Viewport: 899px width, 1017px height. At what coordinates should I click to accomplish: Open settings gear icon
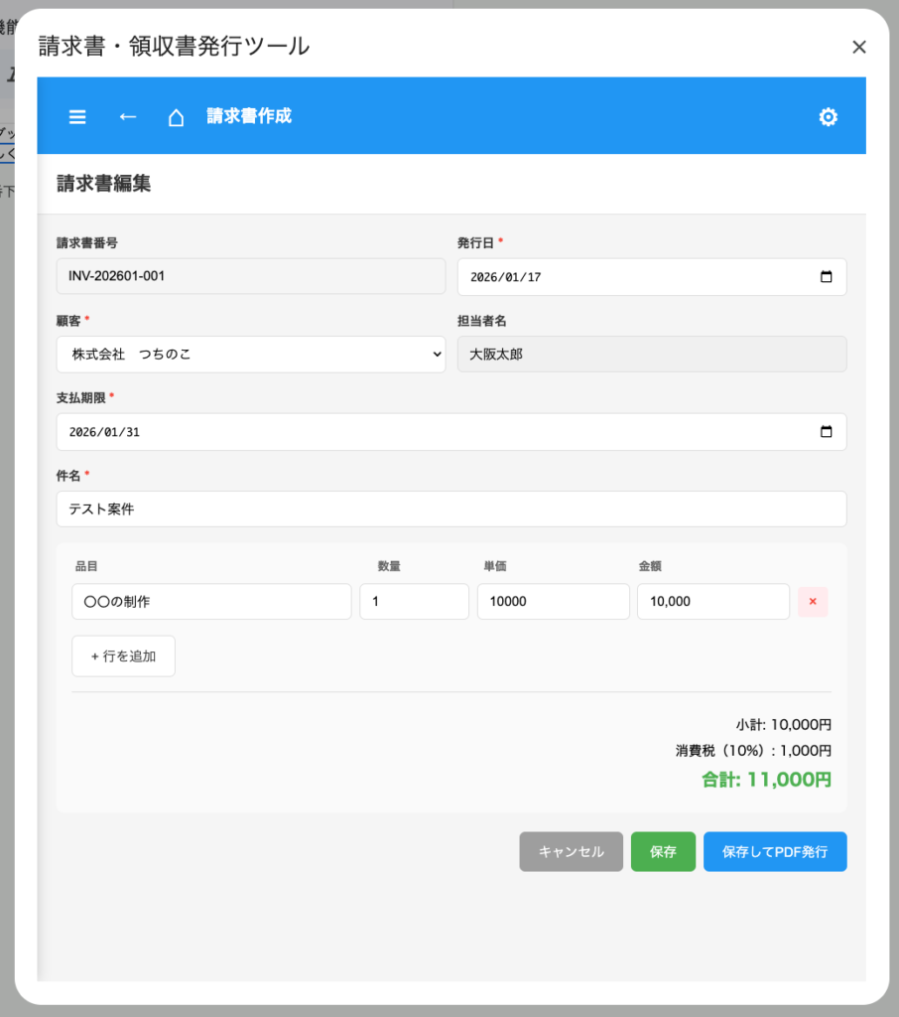click(x=828, y=117)
